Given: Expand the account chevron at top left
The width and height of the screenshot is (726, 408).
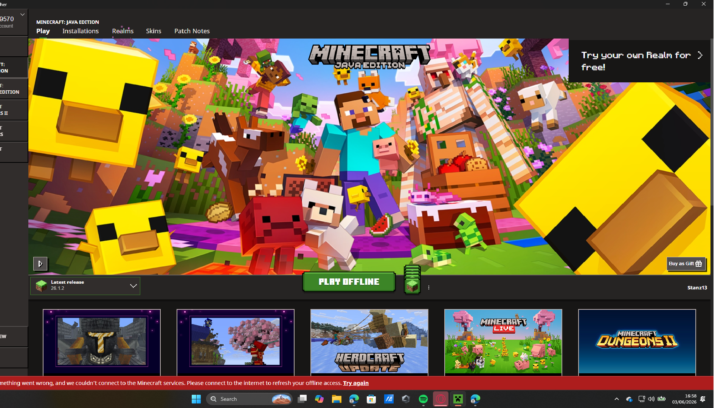Looking at the screenshot, I should (22, 14).
